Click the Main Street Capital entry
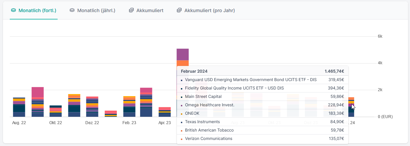The width and height of the screenshot is (410, 146). [203, 97]
